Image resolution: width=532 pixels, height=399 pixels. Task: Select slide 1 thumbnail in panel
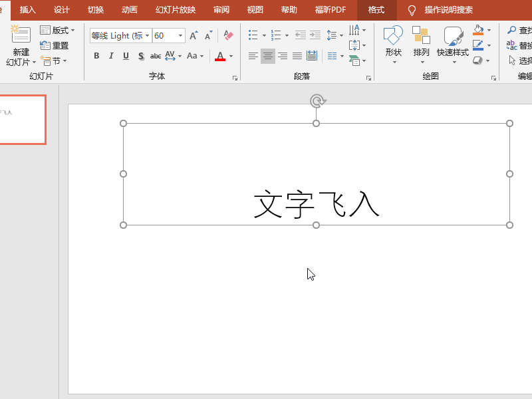tap(23, 120)
